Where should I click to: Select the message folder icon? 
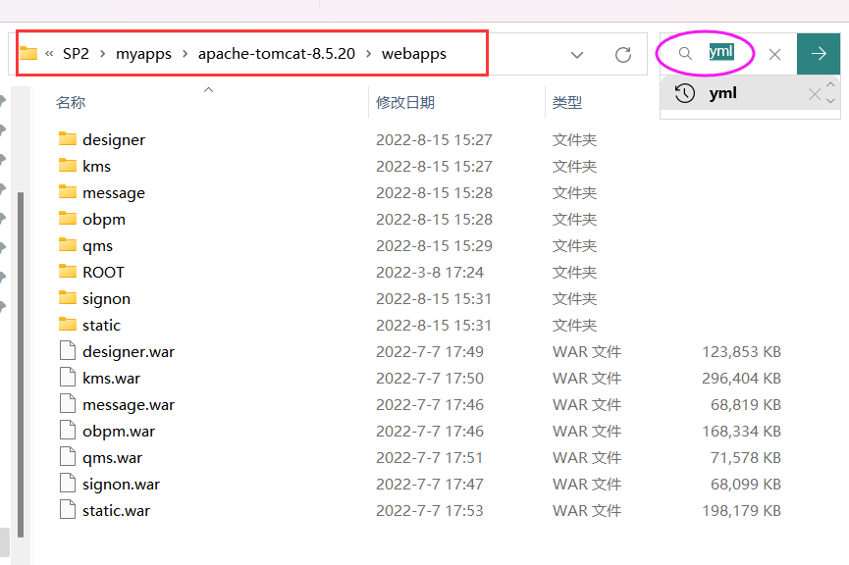[x=68, y=192]
